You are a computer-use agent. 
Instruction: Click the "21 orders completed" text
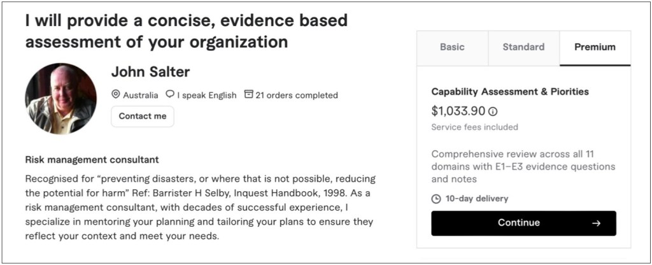297,96
